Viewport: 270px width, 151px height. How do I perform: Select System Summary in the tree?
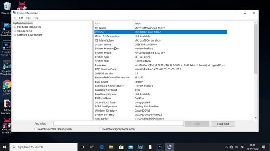[23, 23]
